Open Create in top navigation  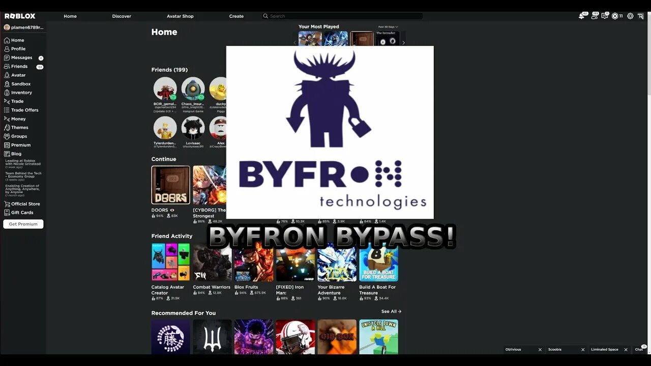tap(236, 16)
